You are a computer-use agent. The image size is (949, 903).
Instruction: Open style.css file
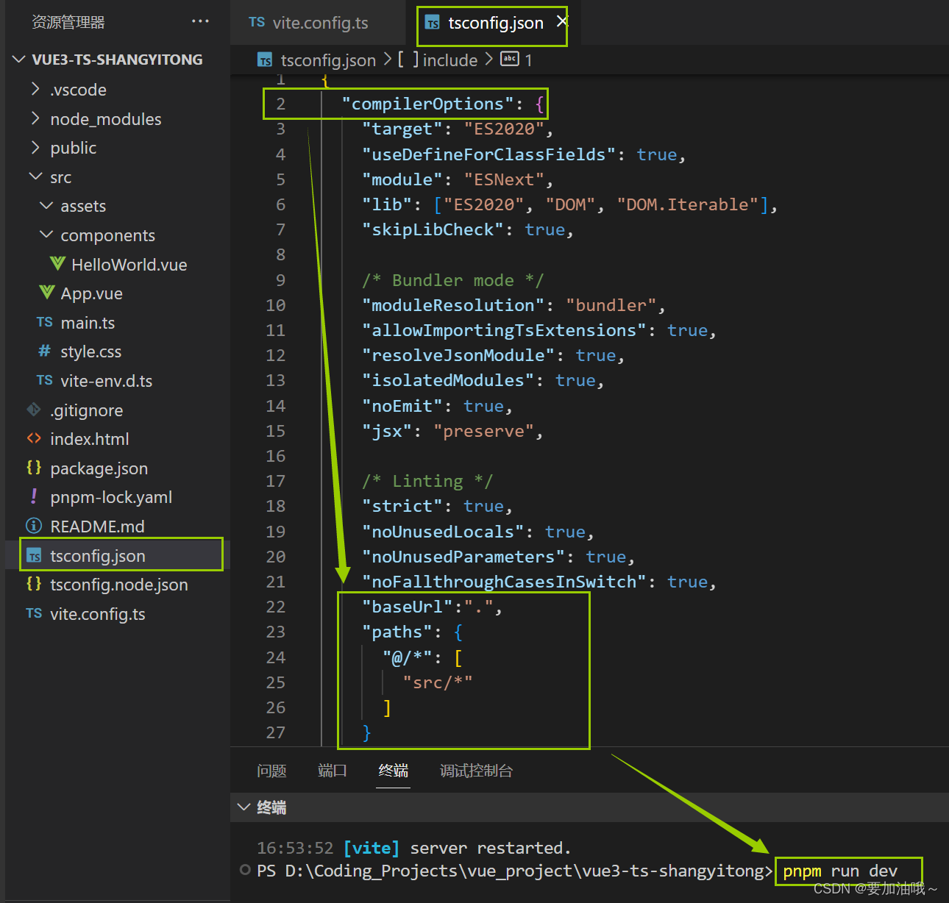click(90, 351)
